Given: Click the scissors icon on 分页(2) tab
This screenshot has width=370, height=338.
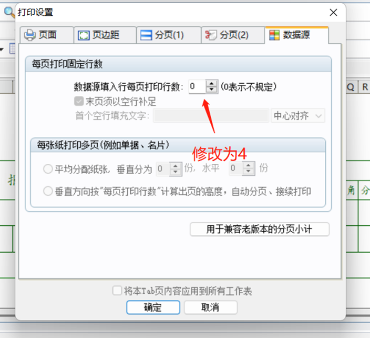Looking at the screenshot, I should [x=210, y=35].
